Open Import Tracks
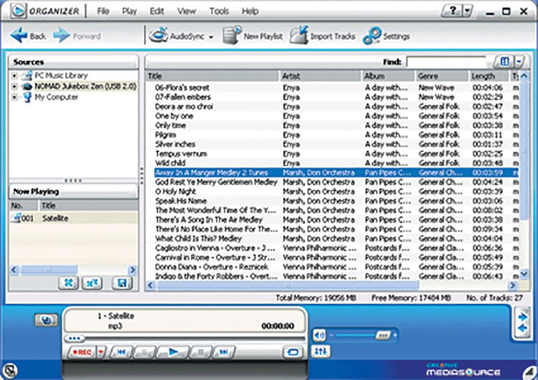The height and width of the screenshot is (380, 538). click(x=322, y=35)
